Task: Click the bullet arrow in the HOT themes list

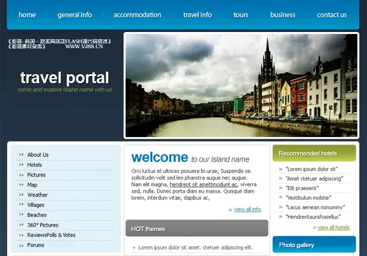Action: tap(134, 248)
